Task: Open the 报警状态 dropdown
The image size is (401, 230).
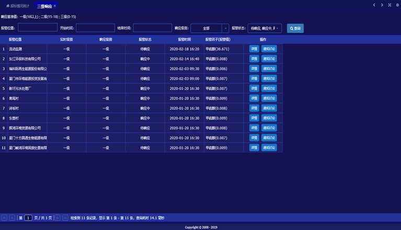Action: (265, 28)
